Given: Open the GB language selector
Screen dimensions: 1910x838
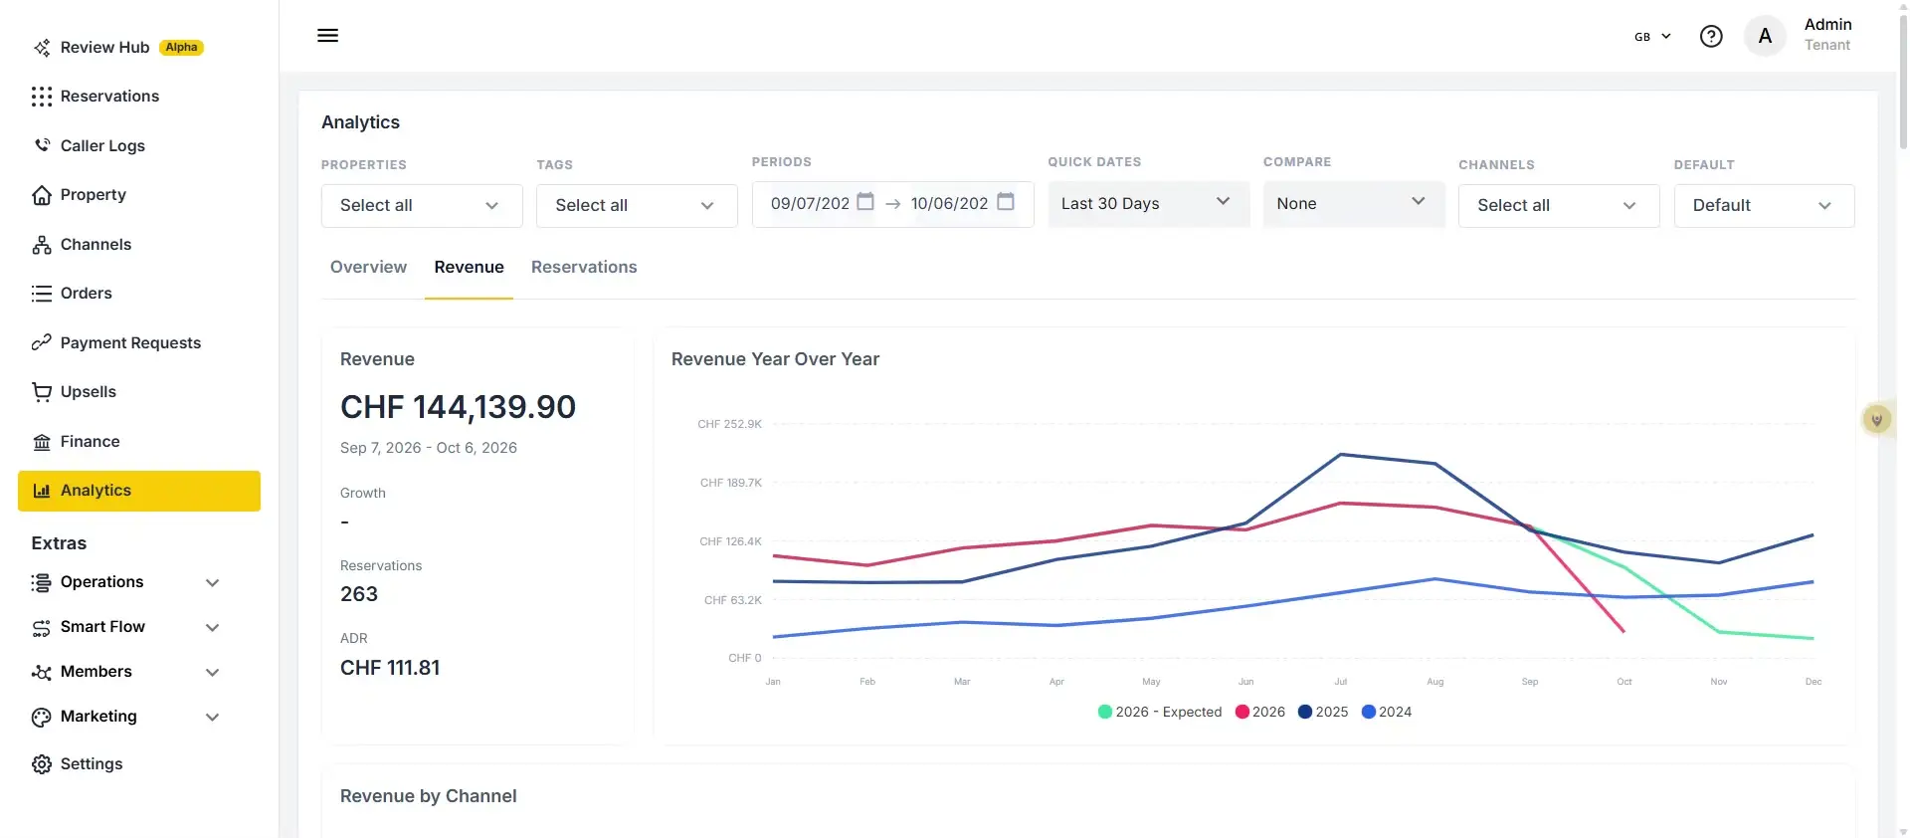Looking at the screenshot, I should coord(1652,37).
